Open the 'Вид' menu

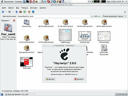click(17, 8)
